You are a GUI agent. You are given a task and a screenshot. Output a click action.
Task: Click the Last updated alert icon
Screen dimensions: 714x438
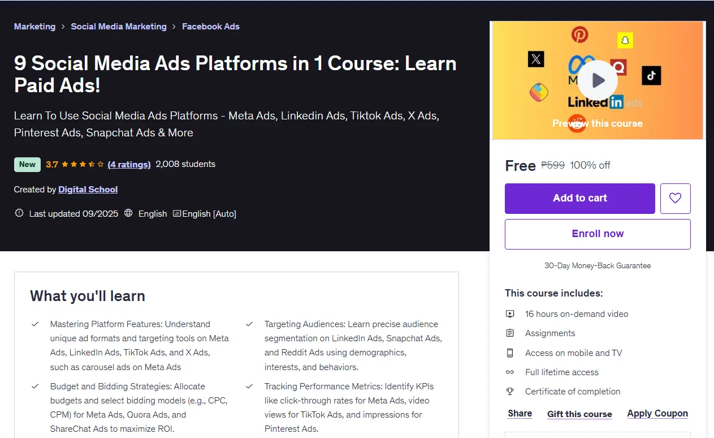click(19, 213)
